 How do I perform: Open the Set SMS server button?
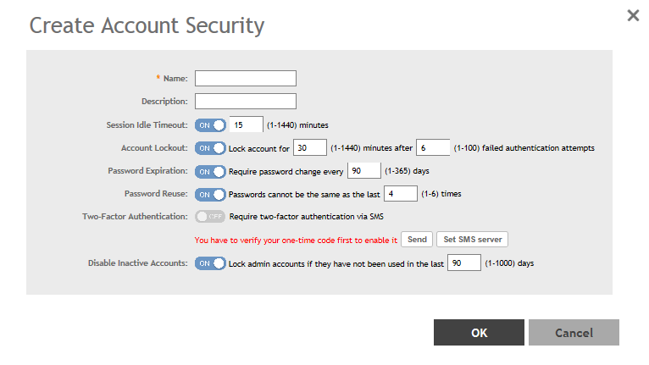472,240
